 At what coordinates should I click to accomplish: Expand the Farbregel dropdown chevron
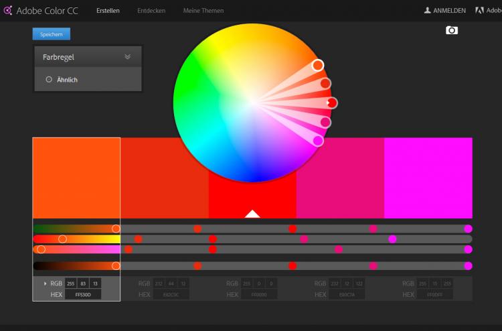coord(128,57)
